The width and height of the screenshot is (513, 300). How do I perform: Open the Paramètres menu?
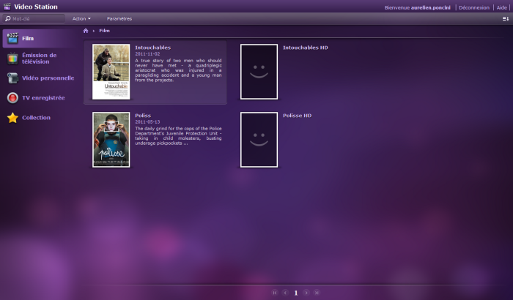click(119, 18)
